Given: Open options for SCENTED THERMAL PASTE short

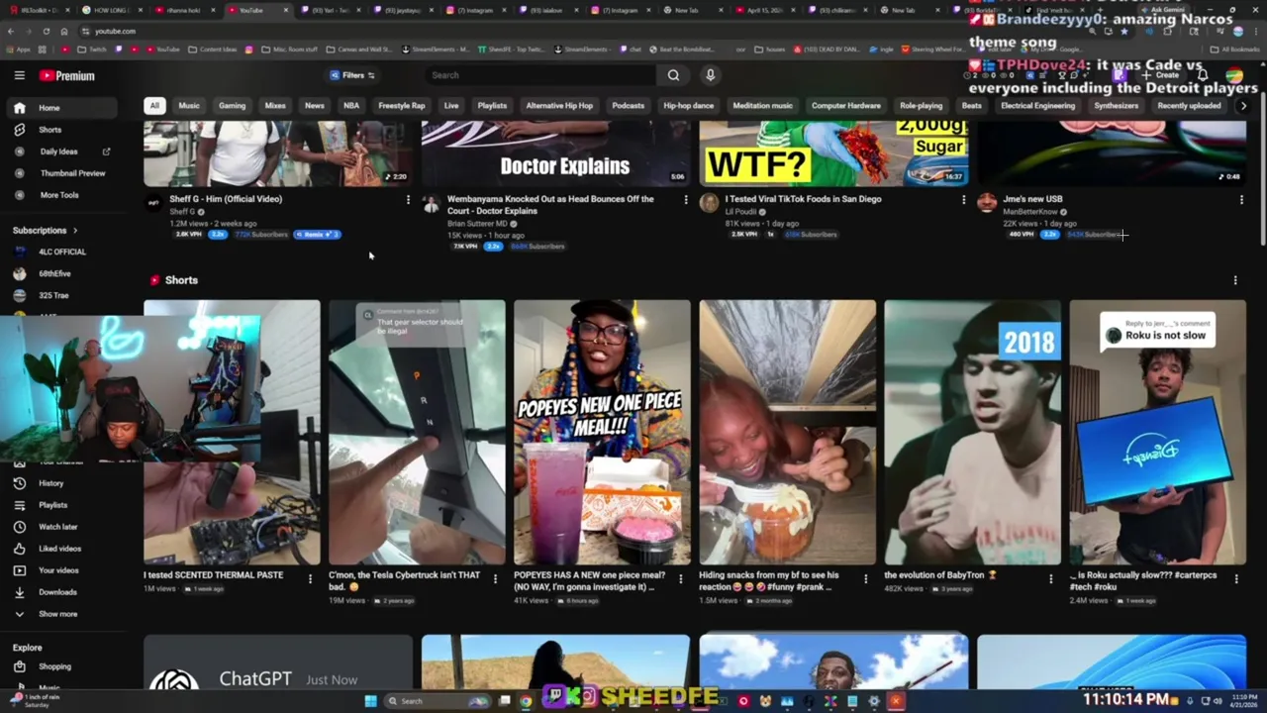Looking at the screenshot, I should [310, 579].
